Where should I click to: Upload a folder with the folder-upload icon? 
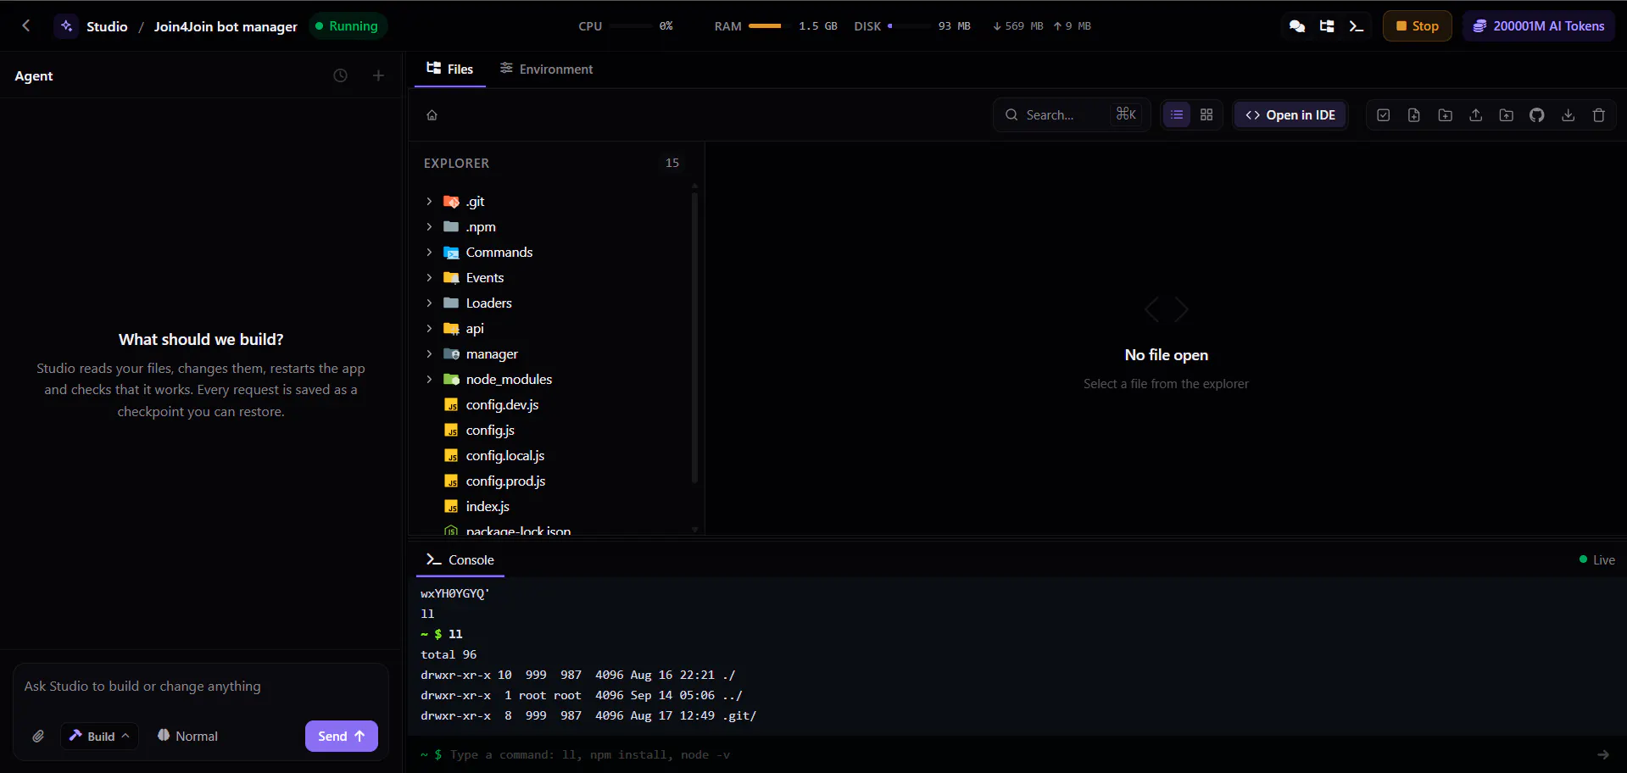1507,115
